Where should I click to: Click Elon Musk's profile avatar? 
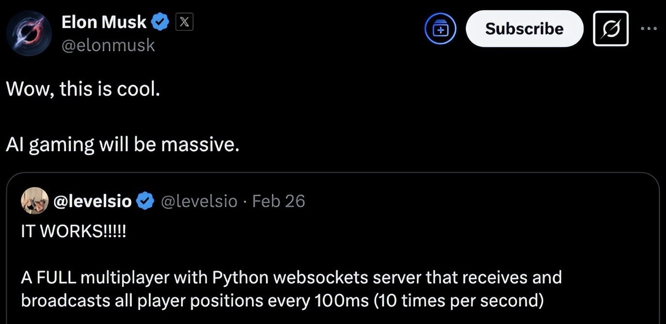29,33
